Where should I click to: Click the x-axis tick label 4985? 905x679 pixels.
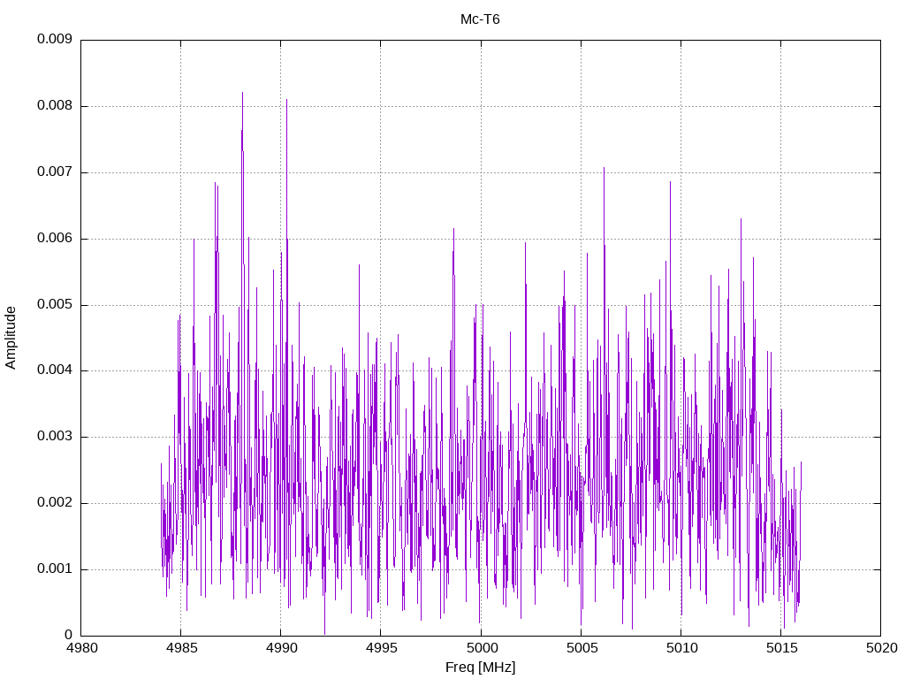point(181,648)
